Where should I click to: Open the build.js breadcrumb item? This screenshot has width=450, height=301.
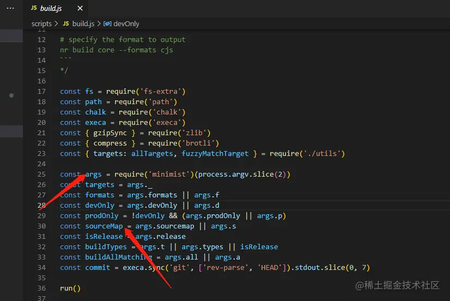pyautogui.click(x=83, y=24)
